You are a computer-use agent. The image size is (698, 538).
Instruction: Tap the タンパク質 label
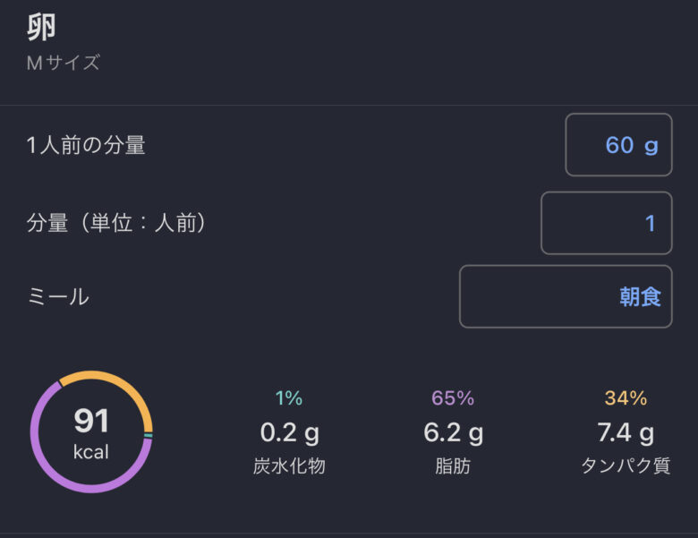(x=626, y=465)
